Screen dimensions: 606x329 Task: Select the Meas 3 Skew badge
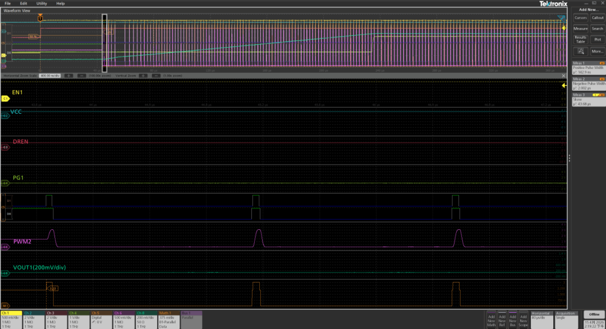(x=589, y=100)
